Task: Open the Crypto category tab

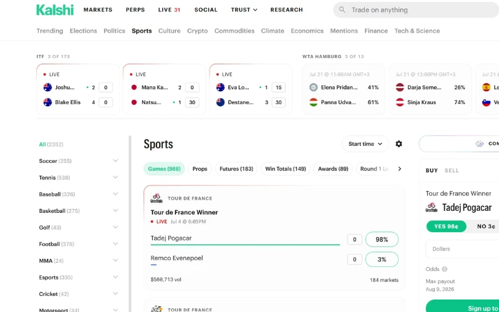Action: (197, 31)
